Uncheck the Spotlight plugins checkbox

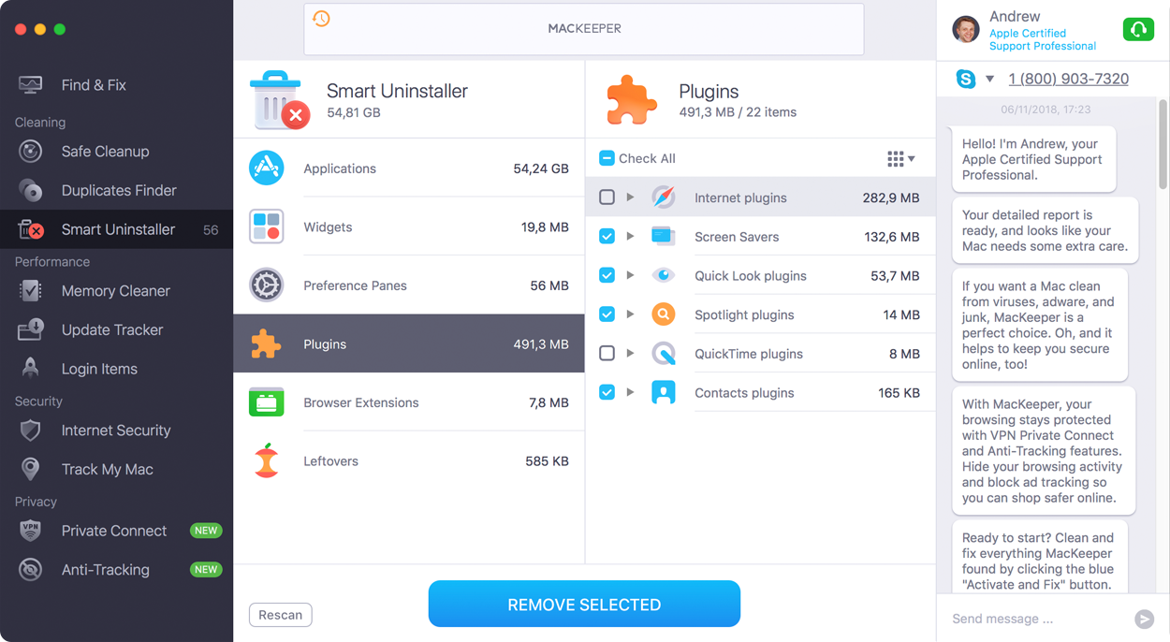[x=607, y=314]
